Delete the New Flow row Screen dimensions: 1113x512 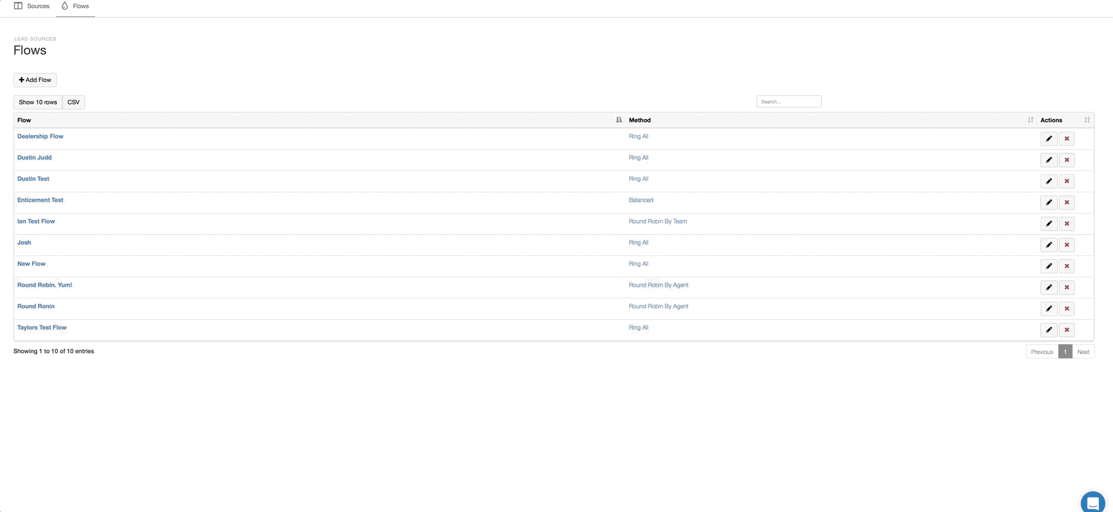tap(1067, 266)
